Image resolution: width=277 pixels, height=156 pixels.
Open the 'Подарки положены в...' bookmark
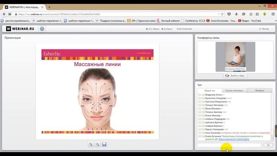111,21
